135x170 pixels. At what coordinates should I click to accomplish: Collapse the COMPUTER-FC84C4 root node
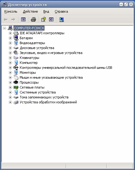point(4,28)
